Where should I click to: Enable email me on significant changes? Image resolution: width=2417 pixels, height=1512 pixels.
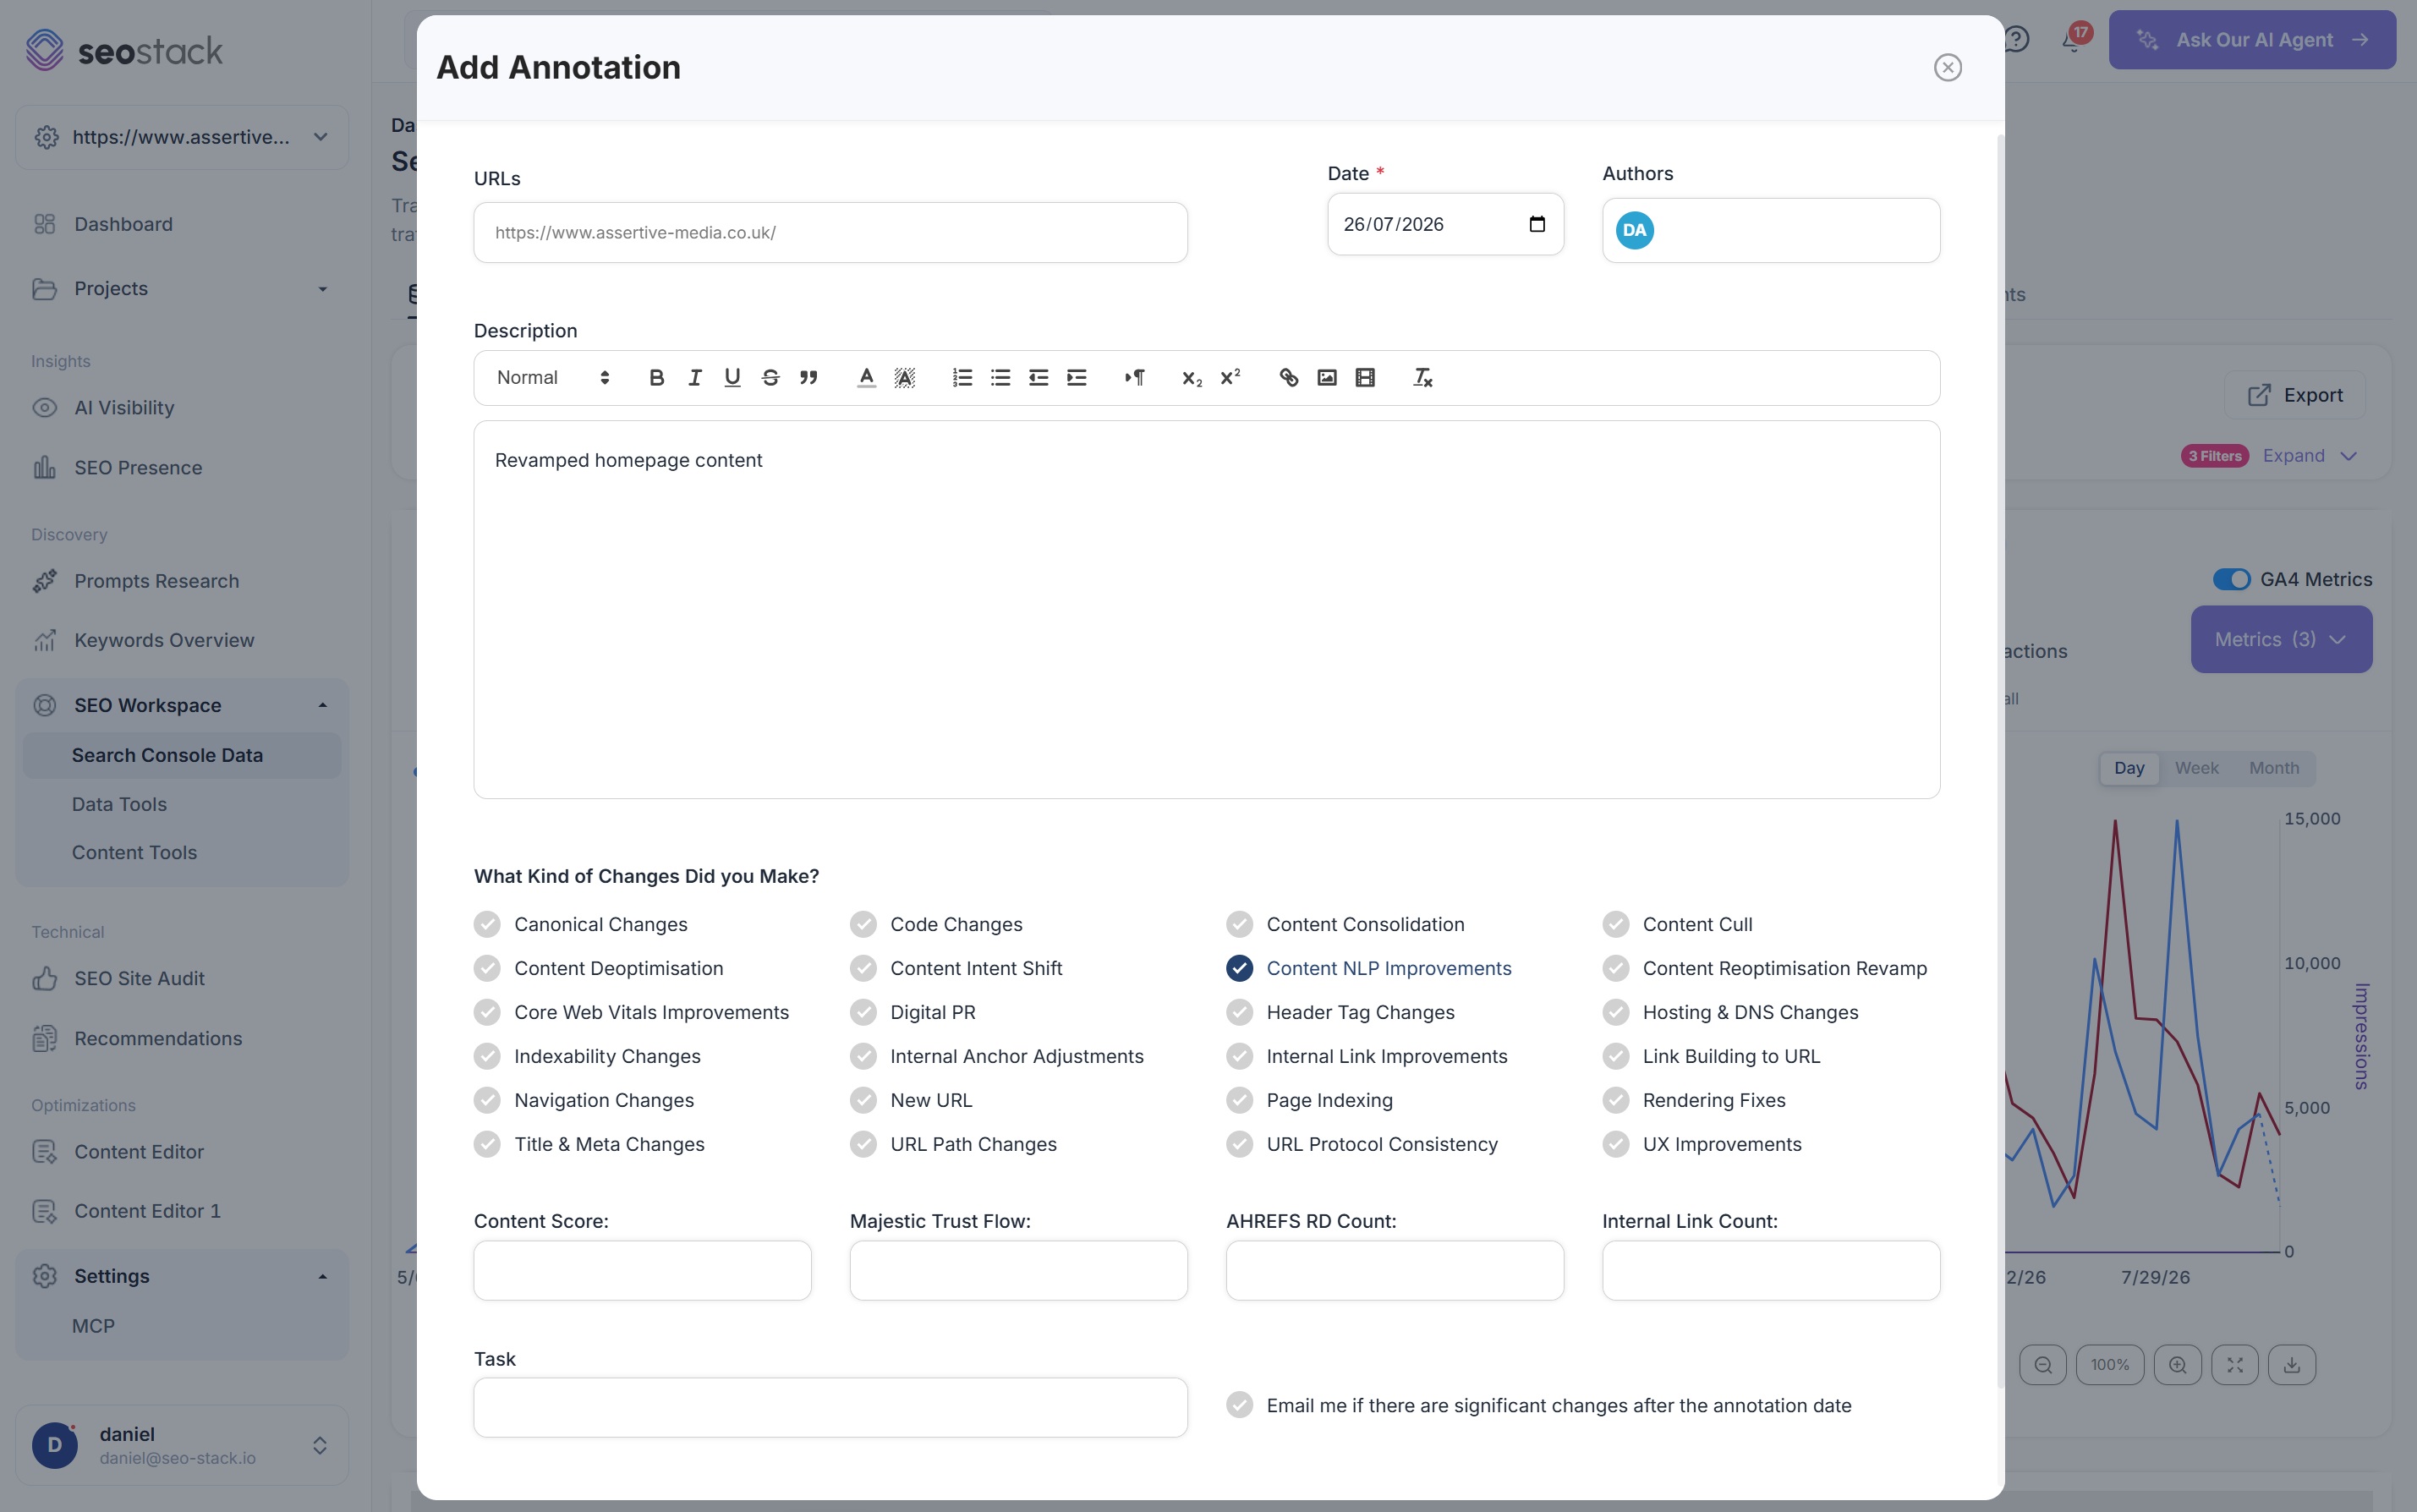pos(1239,1406)
